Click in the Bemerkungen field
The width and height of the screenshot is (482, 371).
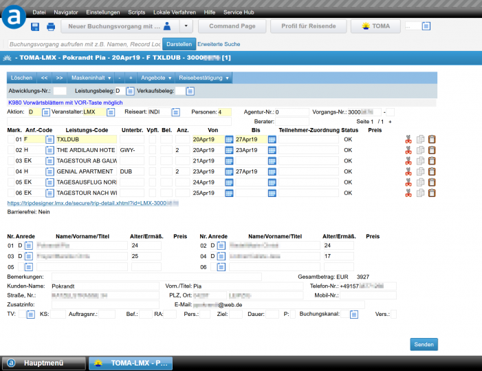157,277
